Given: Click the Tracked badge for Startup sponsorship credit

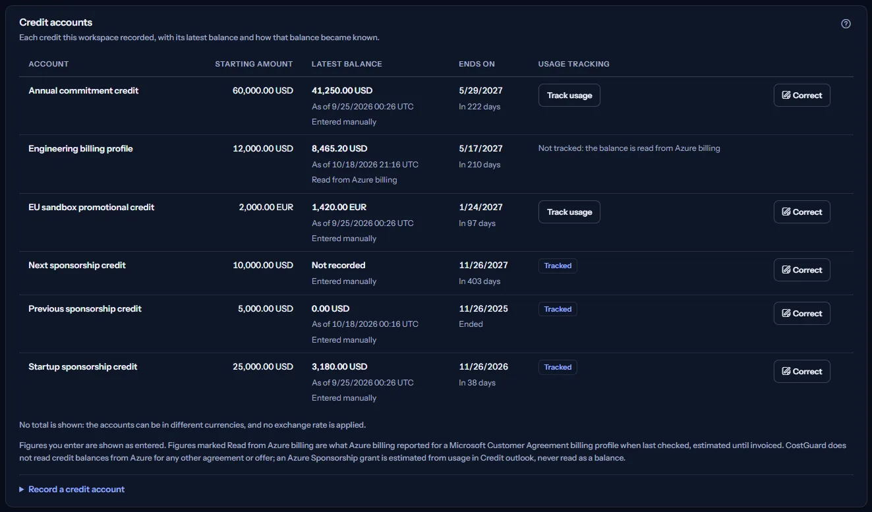Looking at the screenshot, I should point(558,368).
